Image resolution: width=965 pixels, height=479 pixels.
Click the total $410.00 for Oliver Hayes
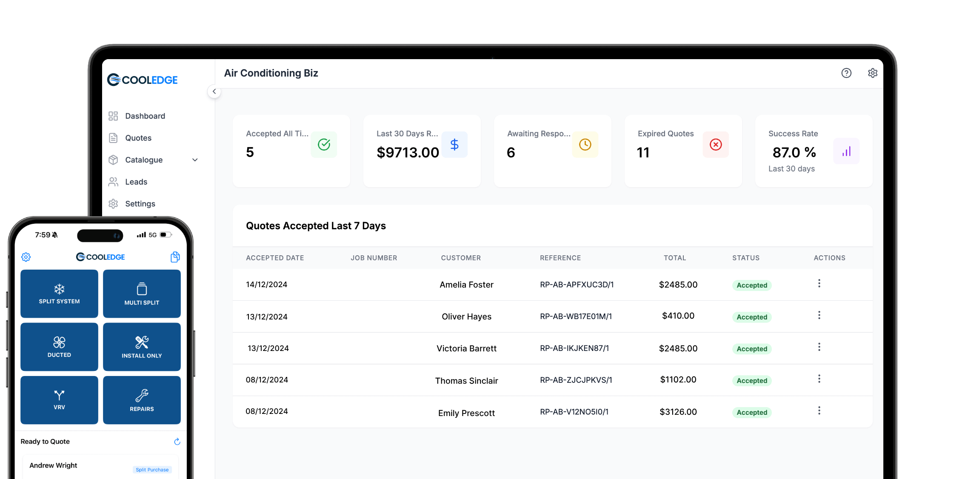[678, 316]
